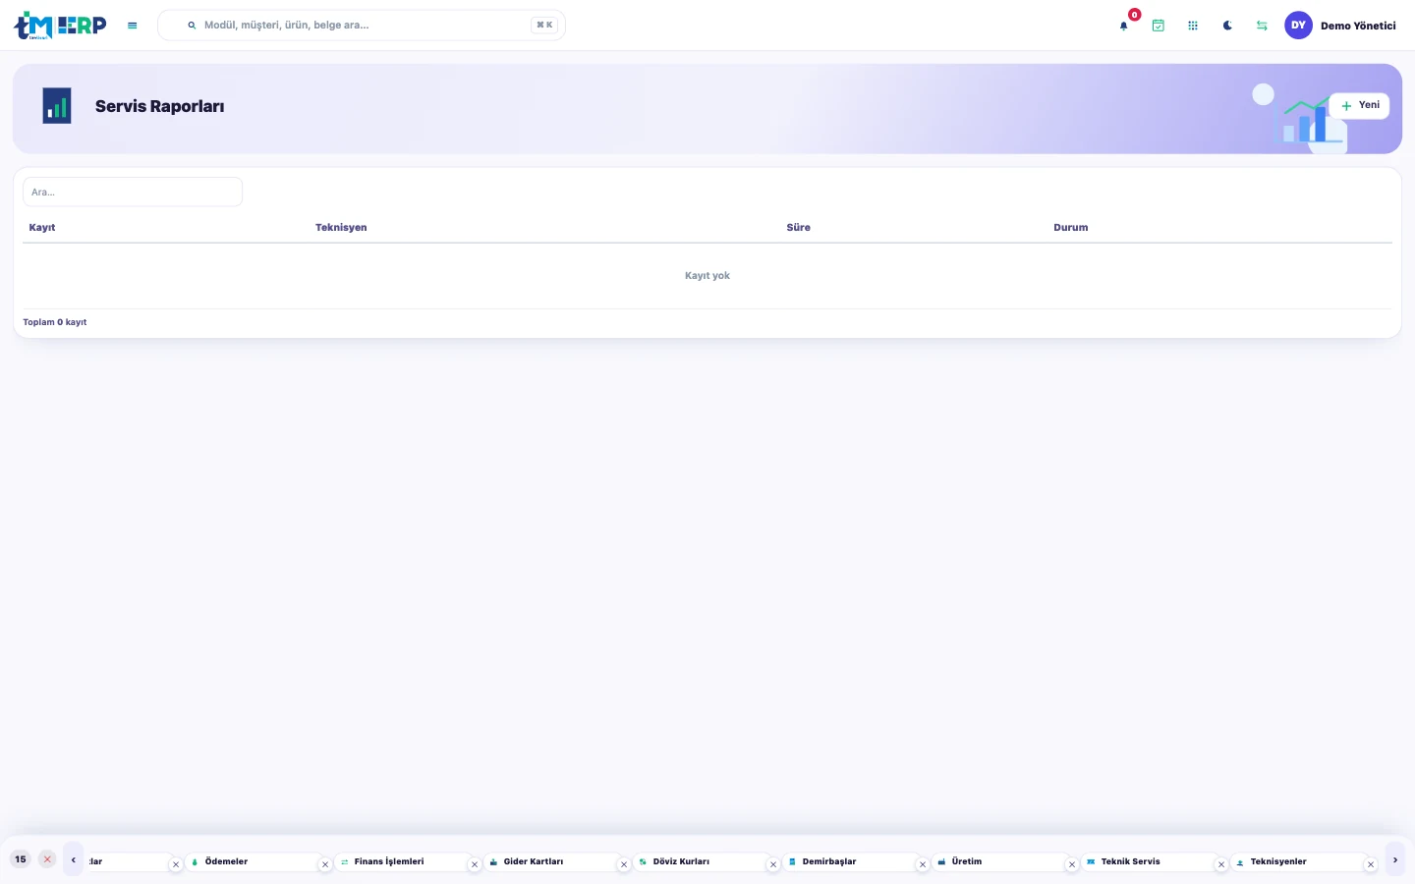Sort by the Kayıt column header
The height and width of the screenshot is (884, 1415).
pyautogui.click(x=42, y=228)
